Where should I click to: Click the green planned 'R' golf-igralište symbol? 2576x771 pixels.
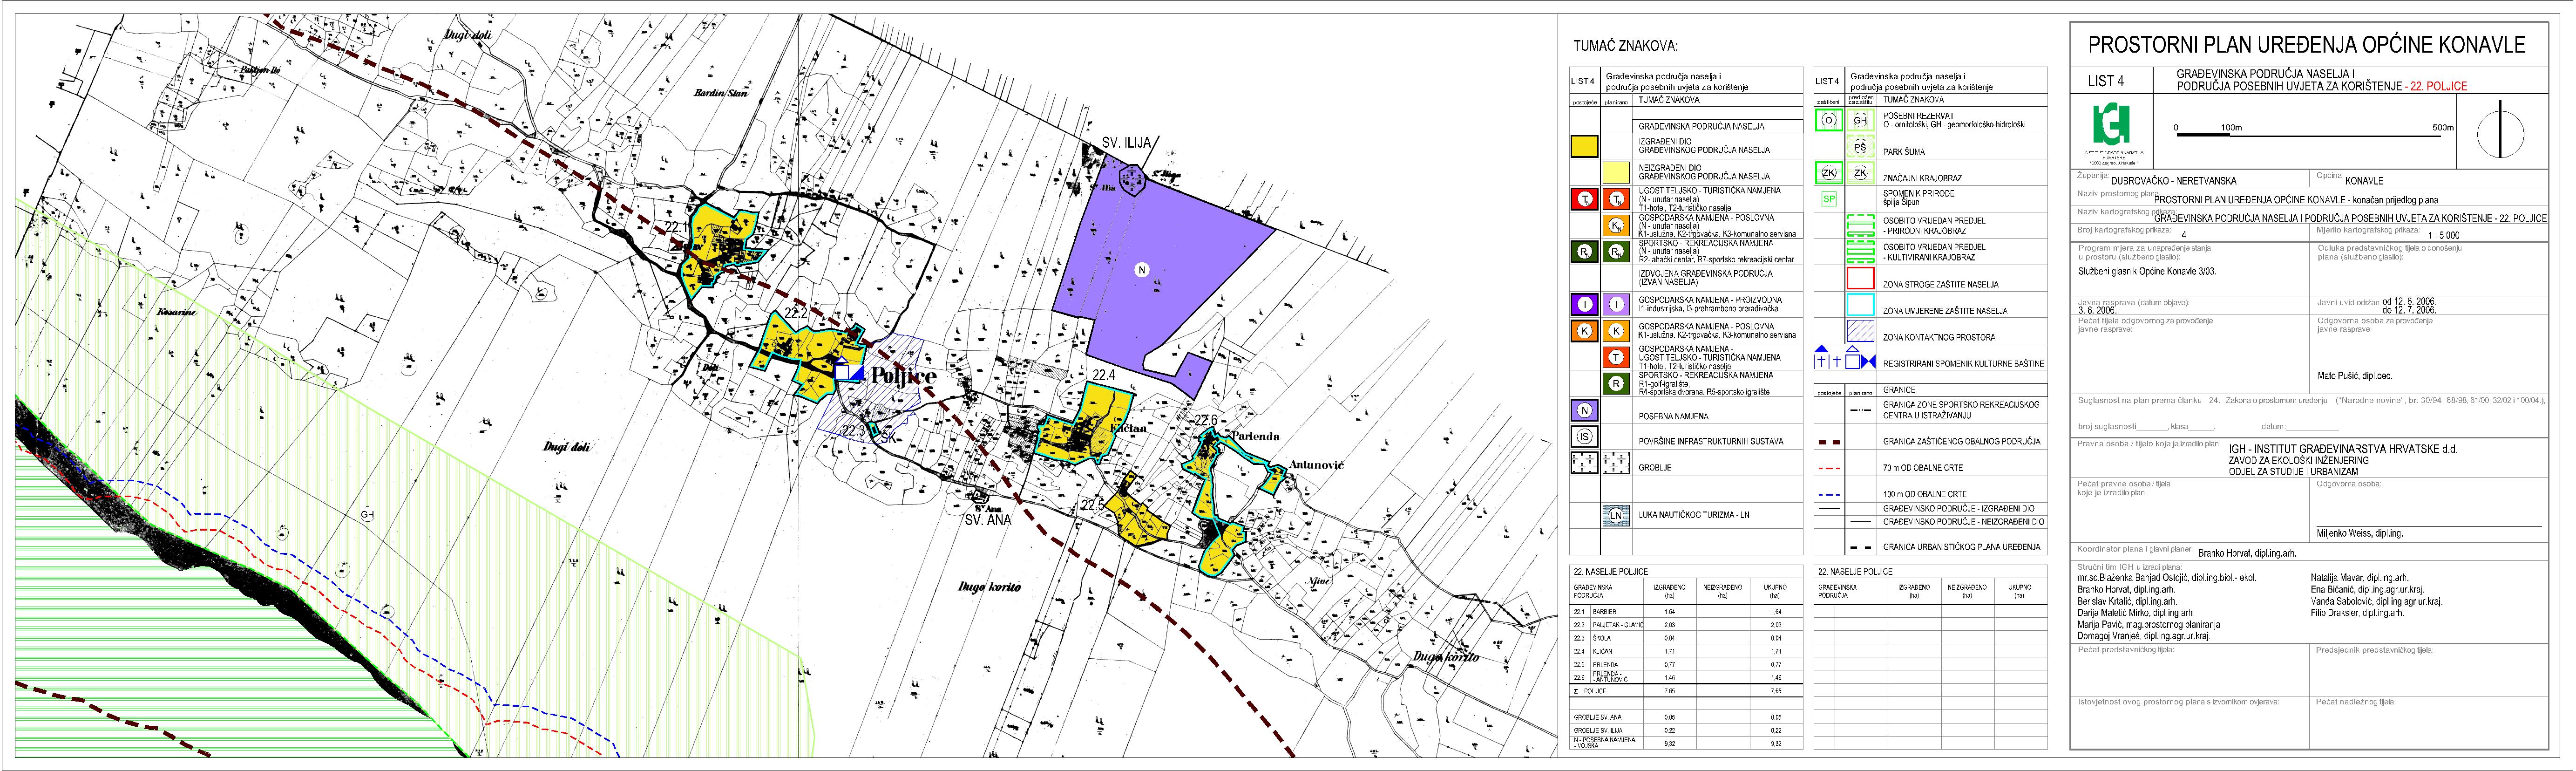point(1616,384)
